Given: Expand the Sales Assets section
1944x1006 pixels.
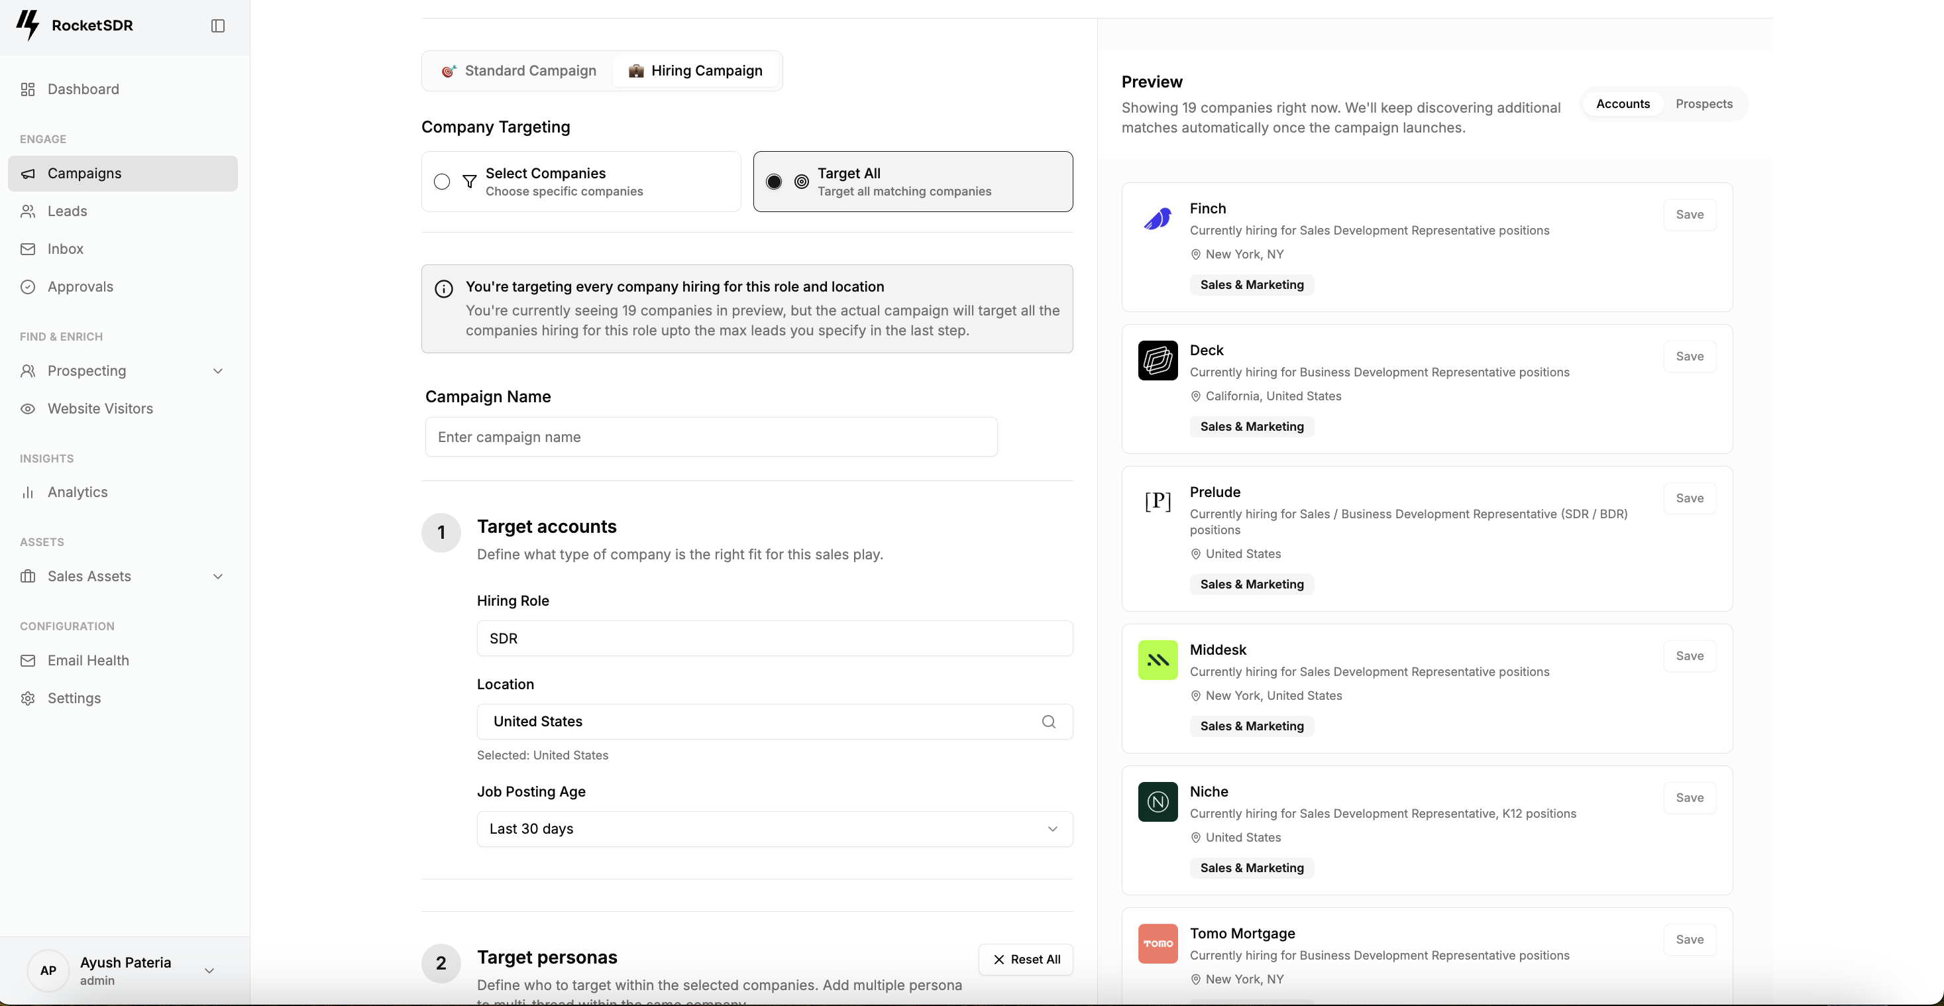Looking at the screenshot, I should pyautogui.click(x=217, y=576).
